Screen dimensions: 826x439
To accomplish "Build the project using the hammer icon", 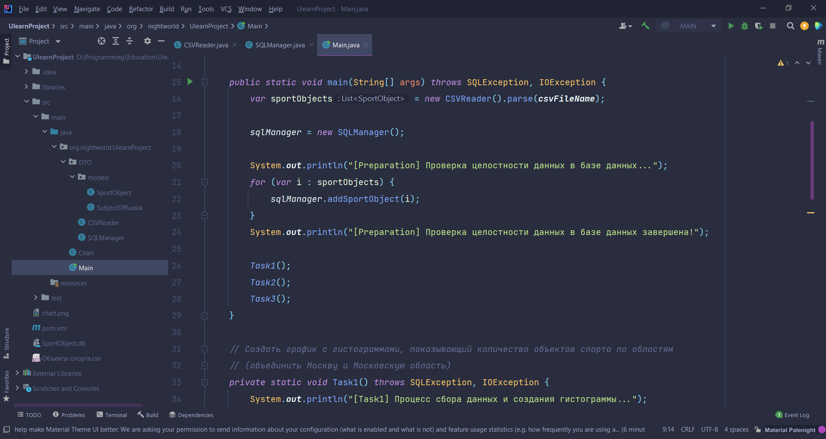I will (x=646, y=26).
